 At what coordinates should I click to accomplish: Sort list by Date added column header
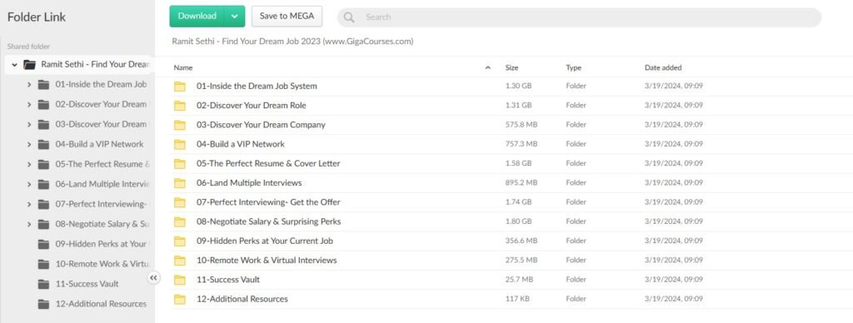tap(662, 68)
